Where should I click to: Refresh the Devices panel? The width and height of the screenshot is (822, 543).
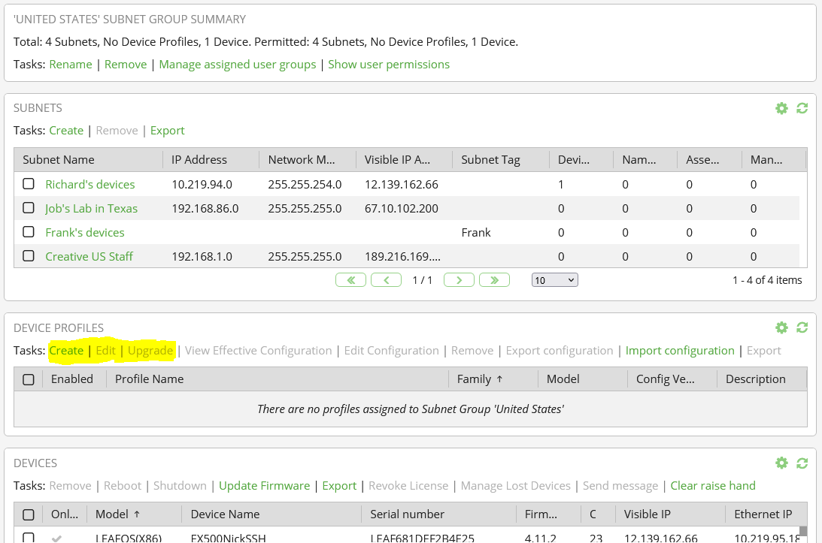point(802,463)
